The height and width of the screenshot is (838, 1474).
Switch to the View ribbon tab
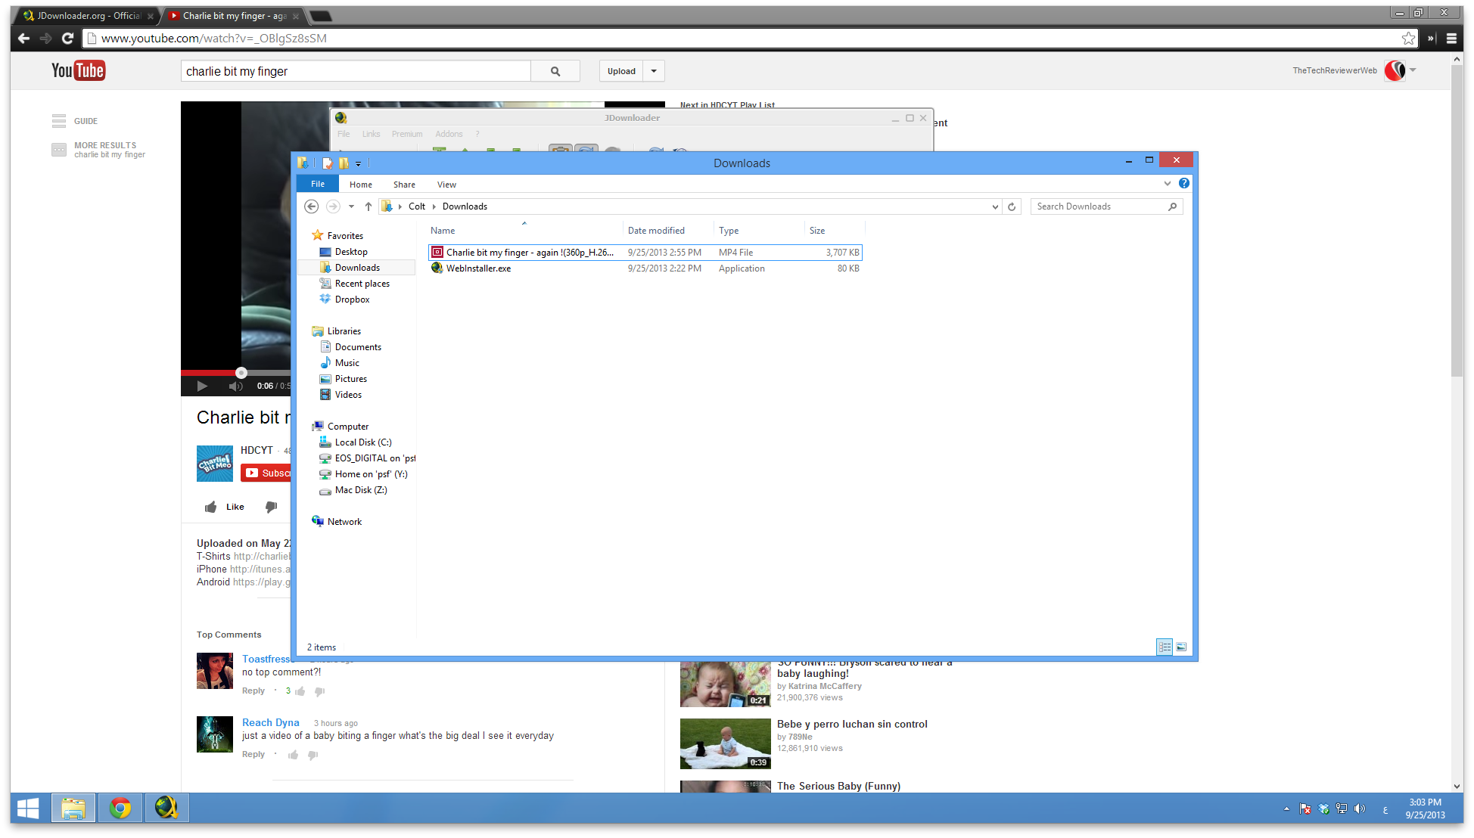pyautogui.click(x=446, y=184)
